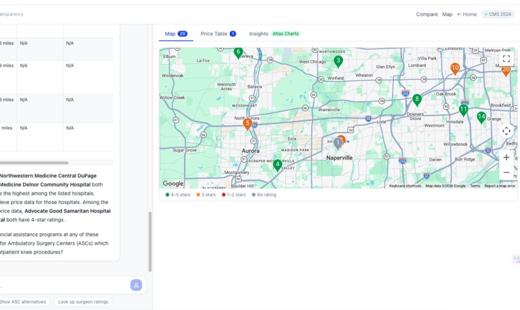Click gray map marker number 1

coord(337,144)
